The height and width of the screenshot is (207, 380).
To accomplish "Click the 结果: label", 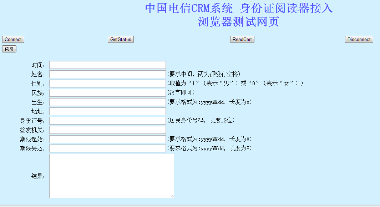I will point(38,176).
